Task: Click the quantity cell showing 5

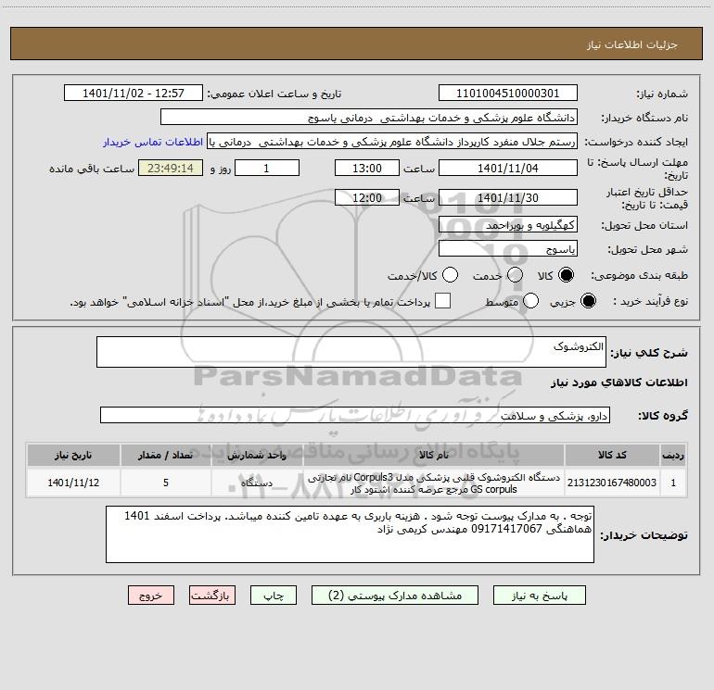Action: click(x=165, y=483)
